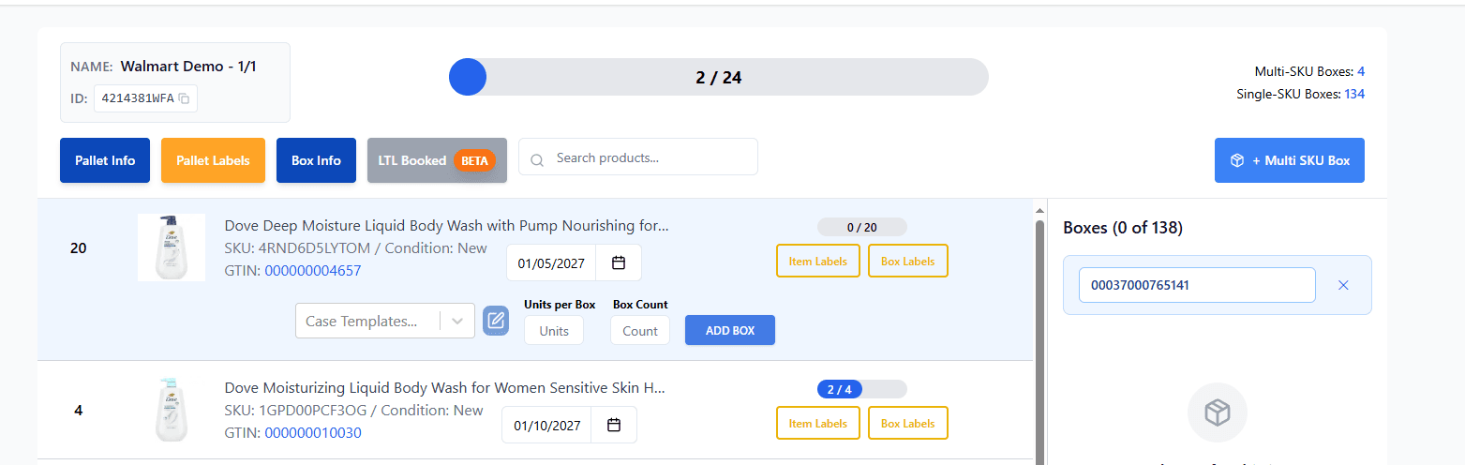The image size is (1465, 465).
Task: Open the Pallet Info tab
Action: coord(105,160)
